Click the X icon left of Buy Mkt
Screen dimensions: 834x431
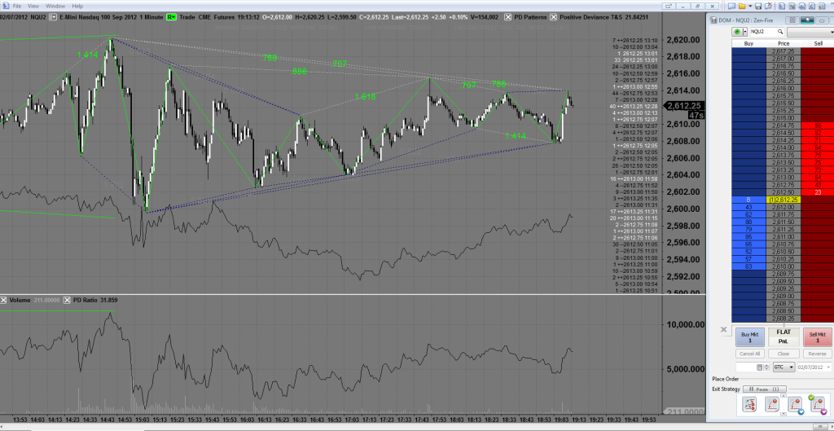723,330
